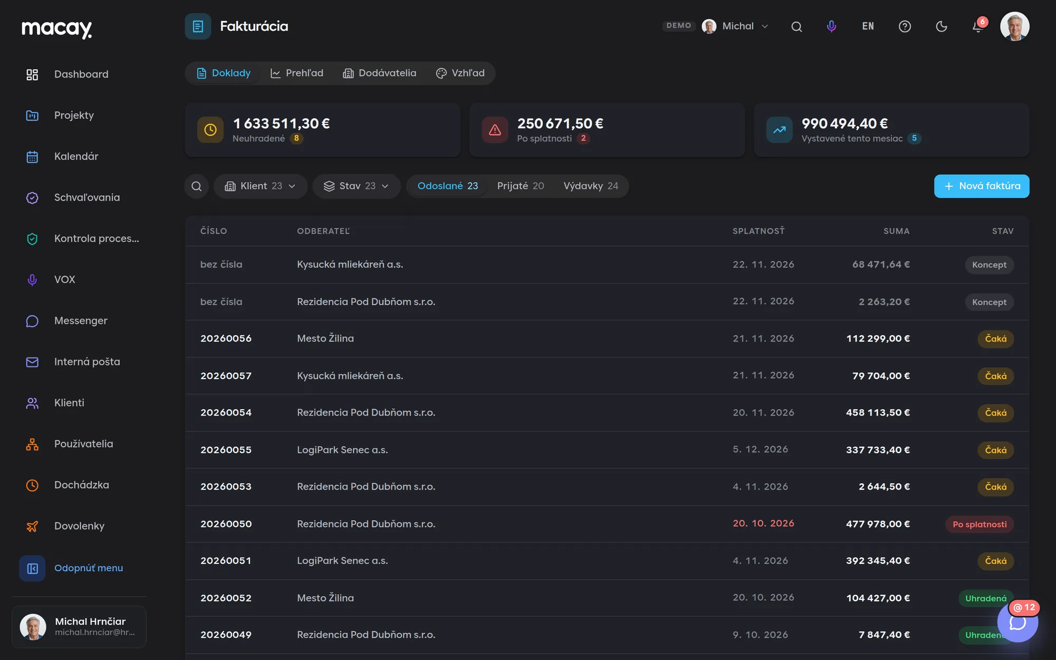Click Po splatnosti status of invoice 20260050
This screenshot has width=1056, height=660.
point(979,524)
